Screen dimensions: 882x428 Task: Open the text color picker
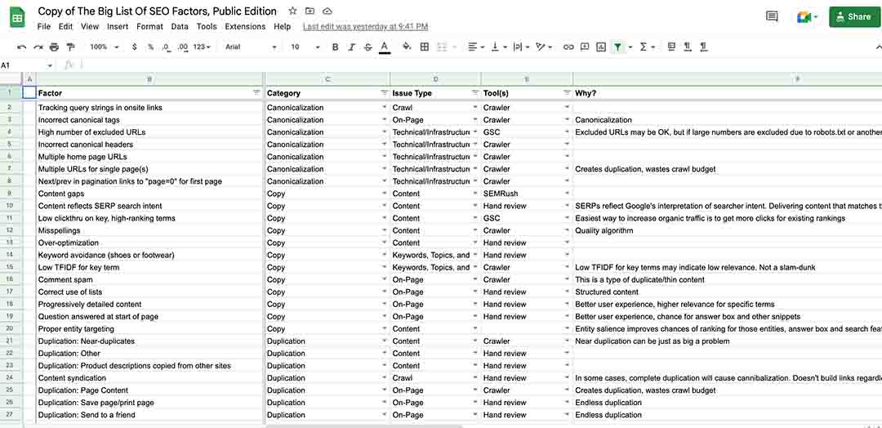coord(384,47)
